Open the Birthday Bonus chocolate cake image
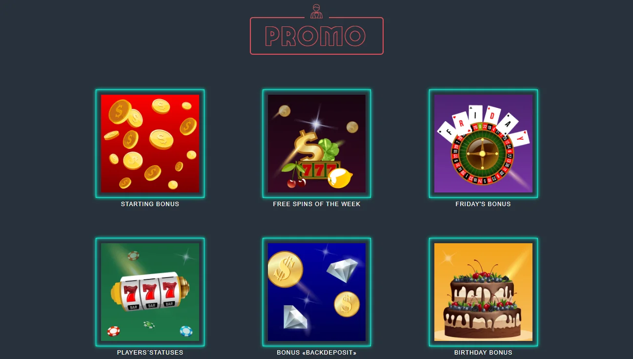 [483, 292]
